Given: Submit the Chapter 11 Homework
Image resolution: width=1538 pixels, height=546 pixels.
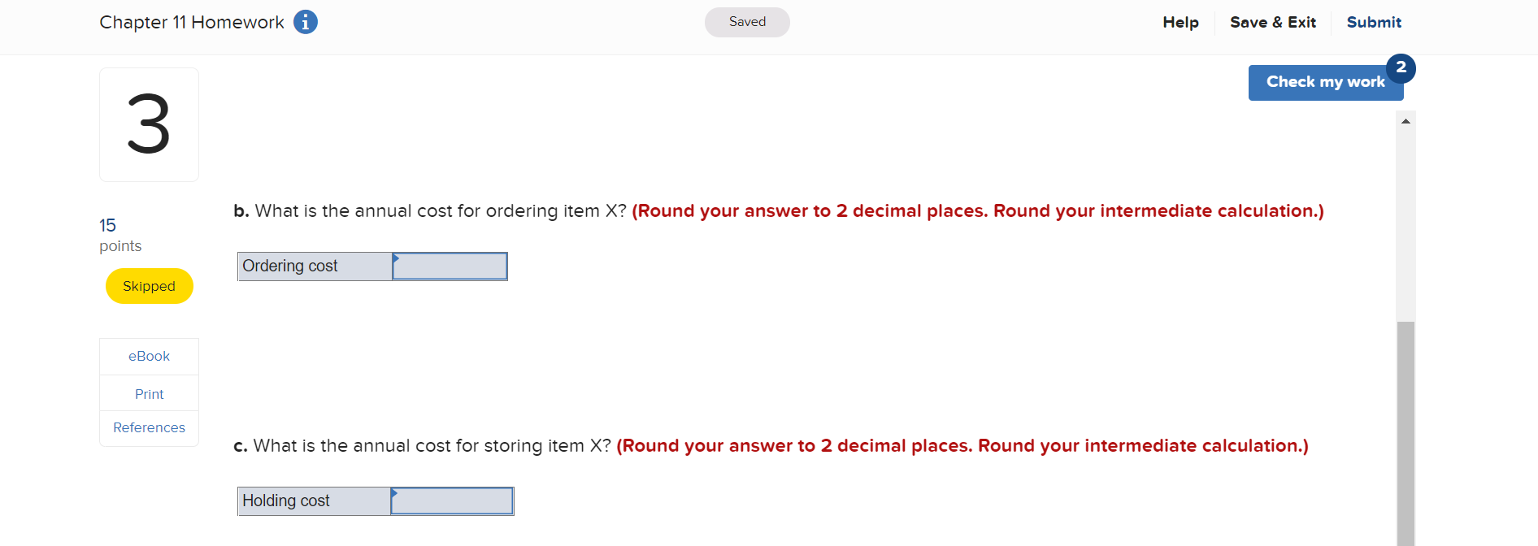Looking at the screenshot, I should (x=1374, y=22).
